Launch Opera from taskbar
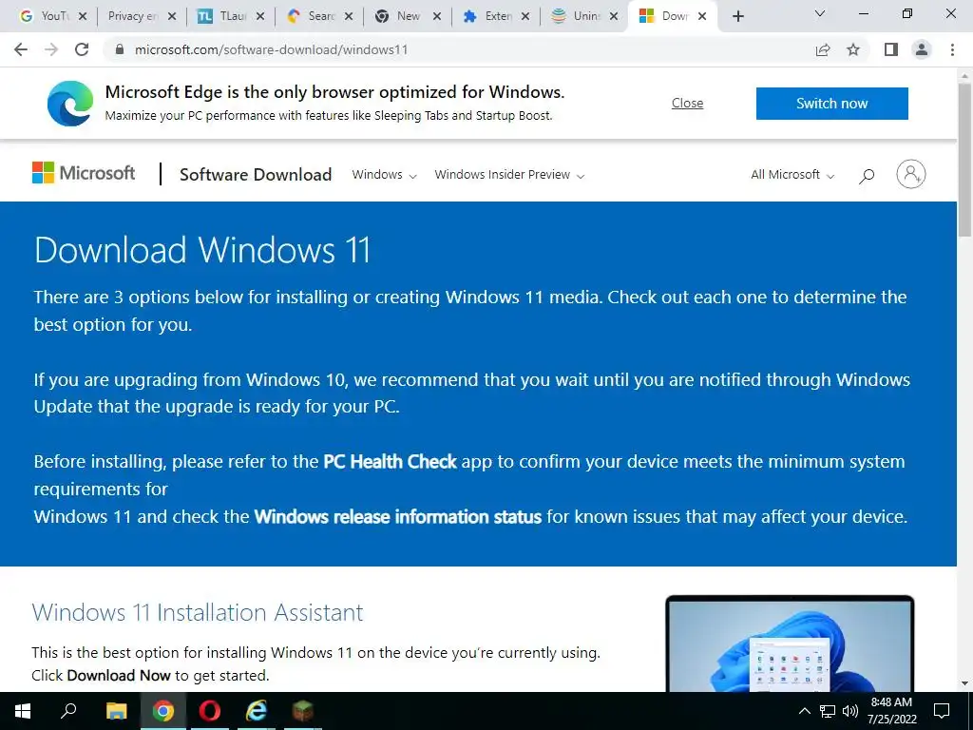973x730 pixels. [210, 711]
